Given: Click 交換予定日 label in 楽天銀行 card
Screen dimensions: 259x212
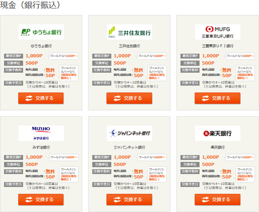Looking at the screenshot, I should coord(190,184).
